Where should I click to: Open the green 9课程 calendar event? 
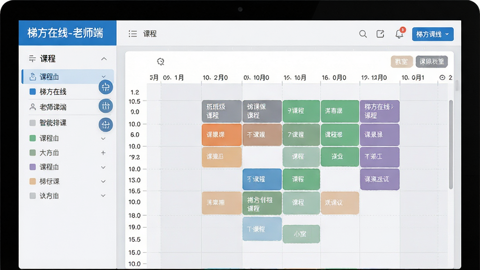[301, 111]
